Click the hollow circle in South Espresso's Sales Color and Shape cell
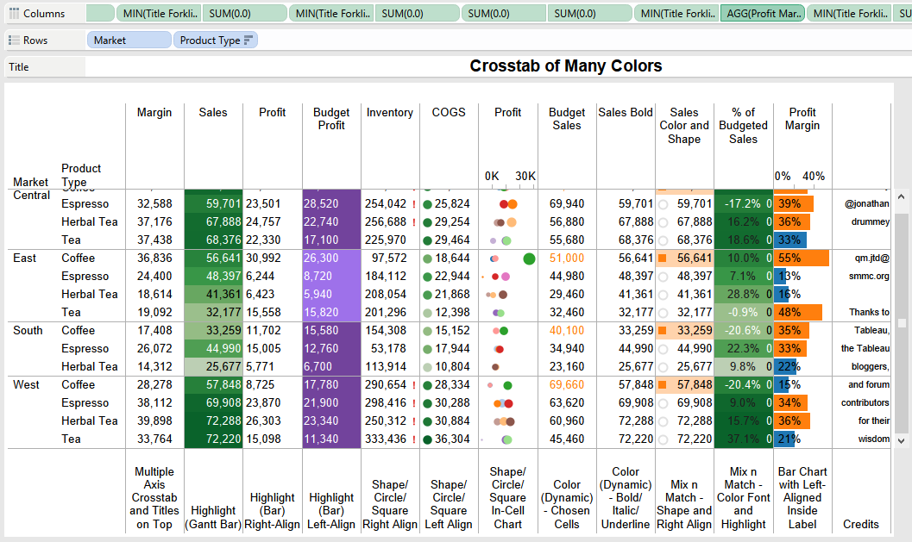This screenshot has height=542, width=912. 663,349
